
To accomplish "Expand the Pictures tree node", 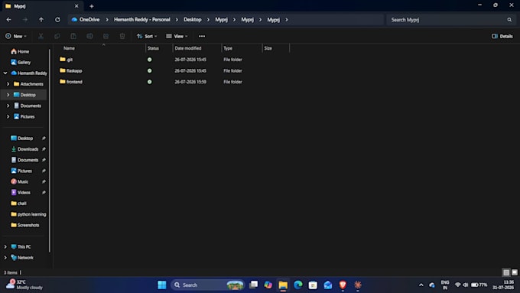I will [x=8, y=116].
